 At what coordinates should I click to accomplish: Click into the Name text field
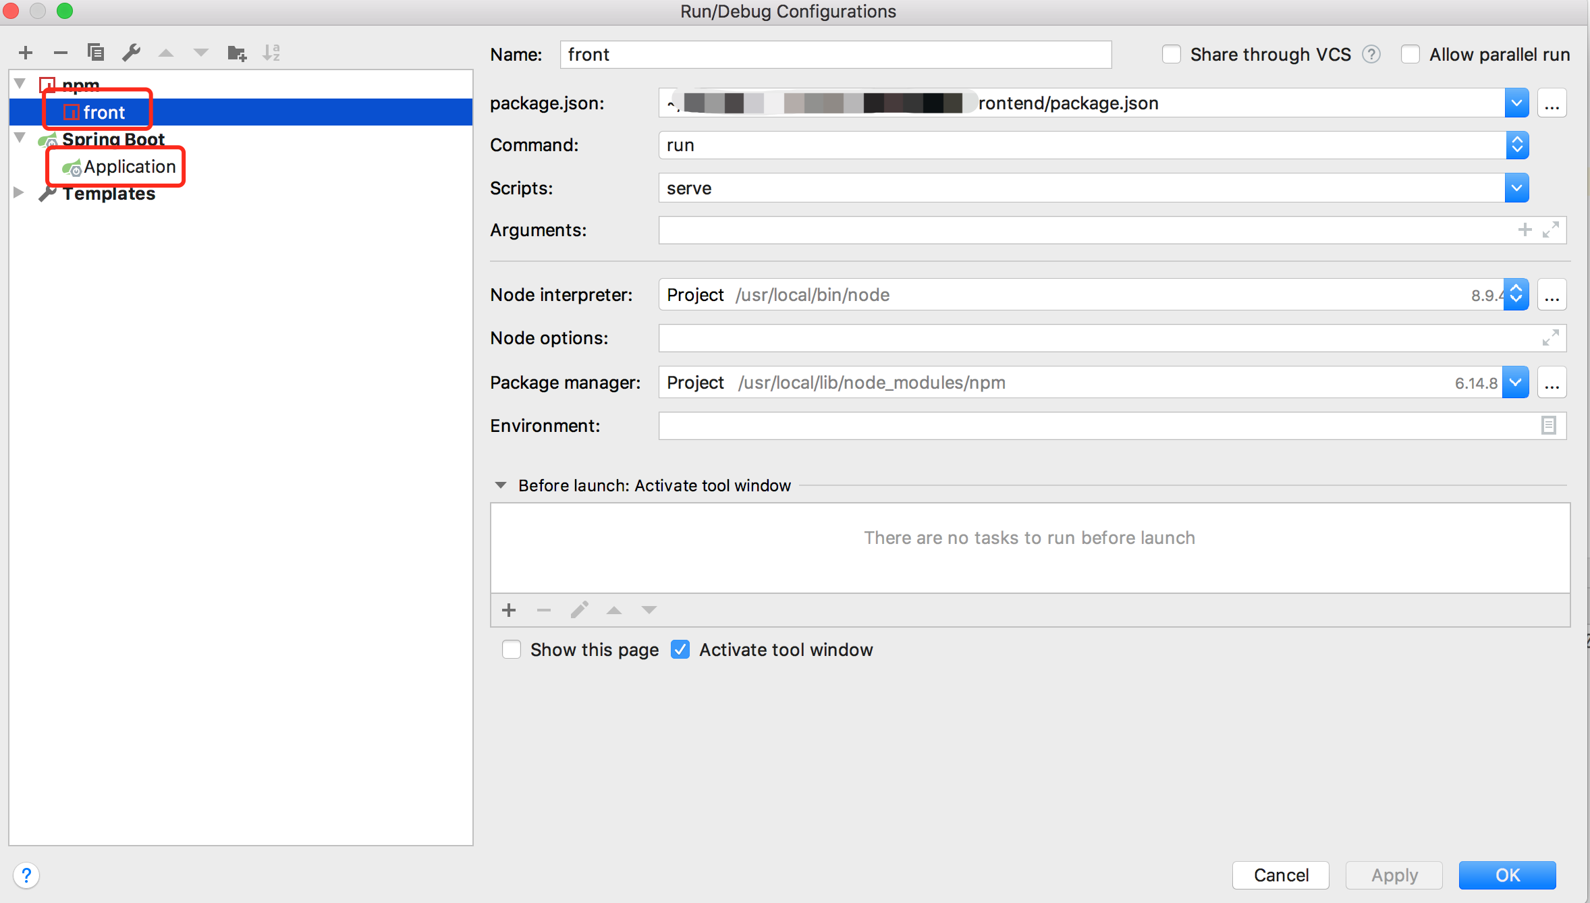pyautogui.click(x=835, y=55)
